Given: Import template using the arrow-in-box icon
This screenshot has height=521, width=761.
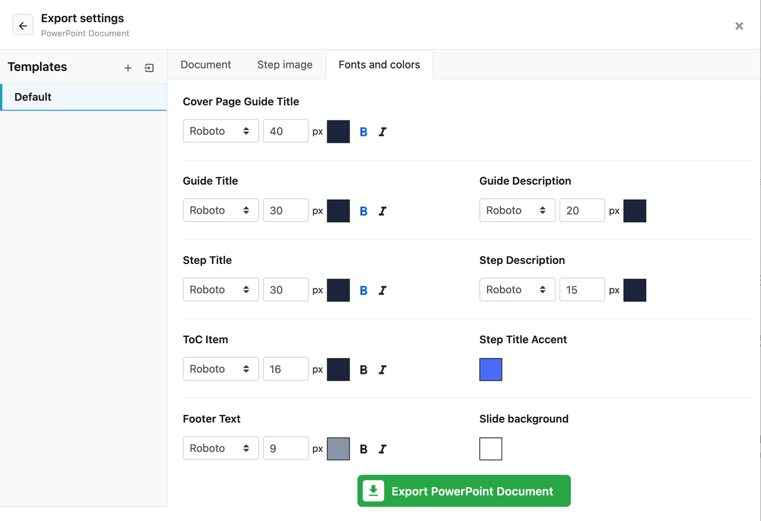Looking at the screenshot, I should 149,68.
